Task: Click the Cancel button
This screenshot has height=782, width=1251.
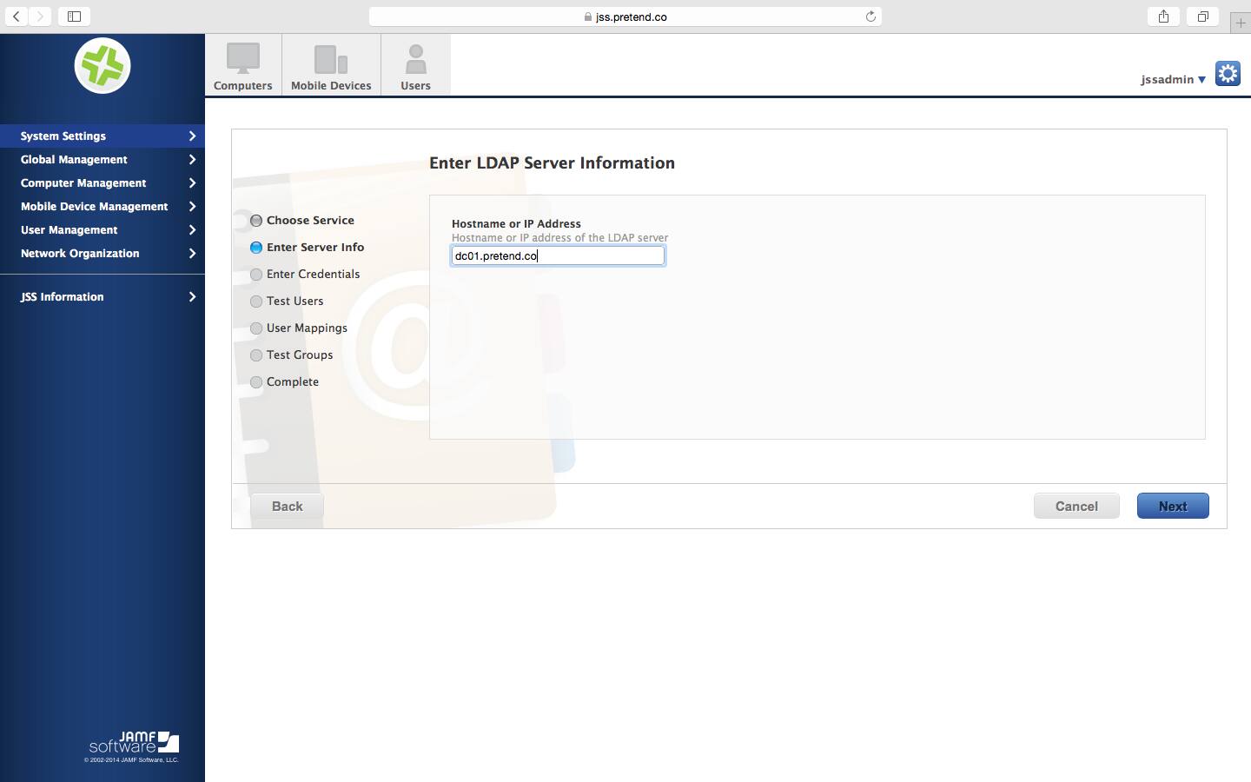Action: coord(1076,506)
